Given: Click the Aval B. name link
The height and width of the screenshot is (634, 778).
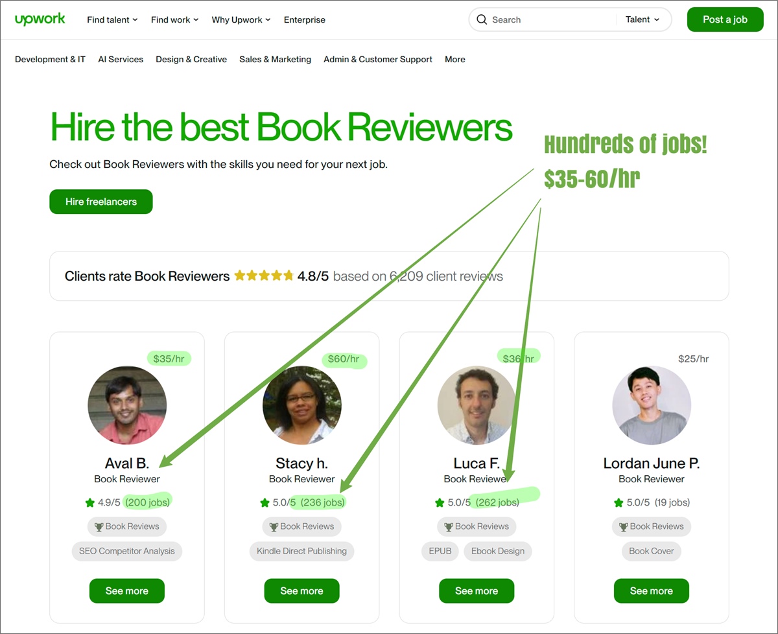Looking at the screenshot, I should 127,464.
